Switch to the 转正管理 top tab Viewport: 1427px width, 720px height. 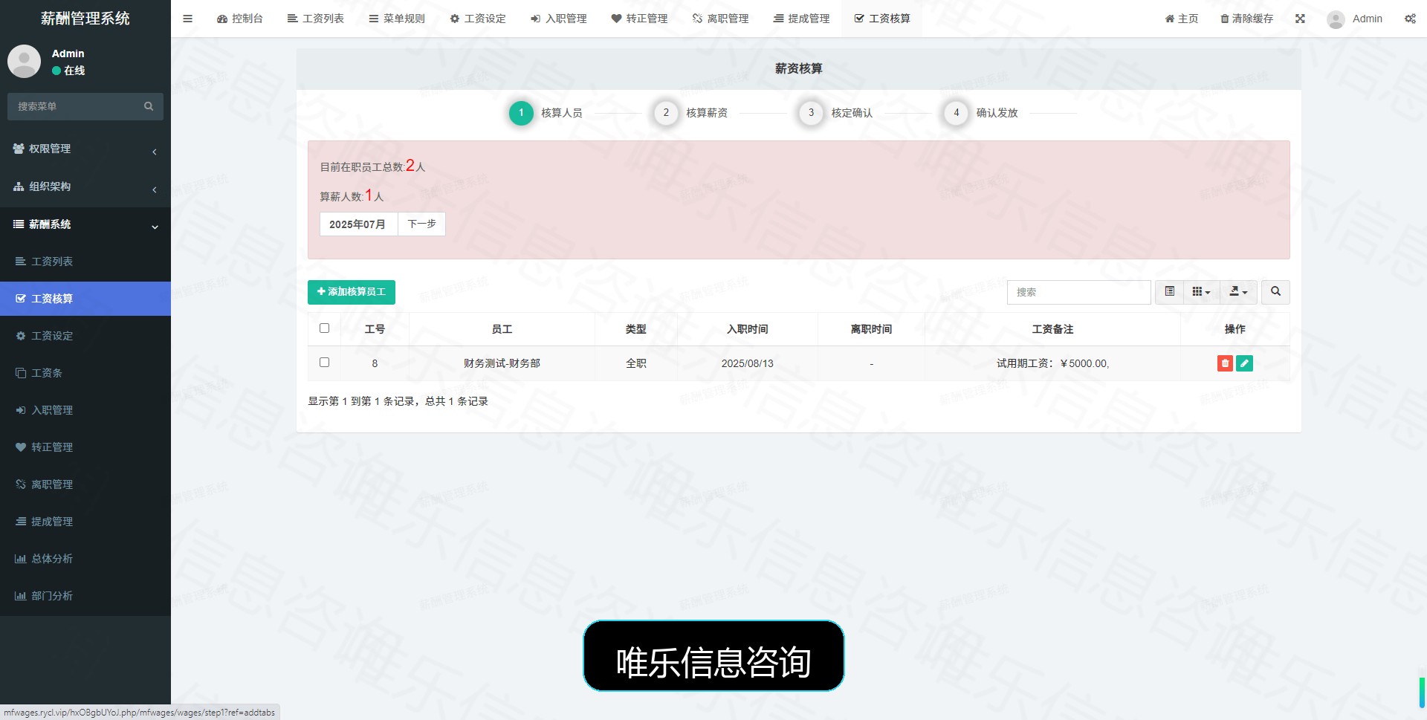tap(639, 19)
